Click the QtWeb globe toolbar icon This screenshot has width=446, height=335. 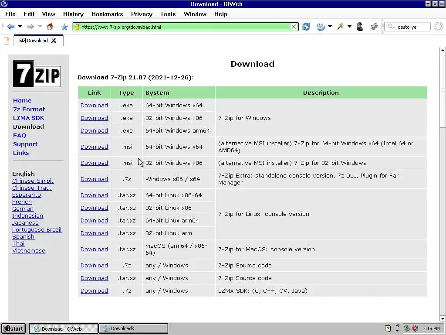pyautogui.click(x=321, y=27)
